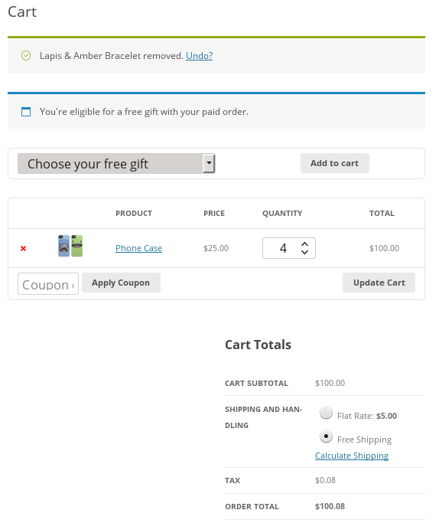Screen dimensions: 439x523
Task: Click the green checkmark notice icon
Action: [x=26, y=55]
